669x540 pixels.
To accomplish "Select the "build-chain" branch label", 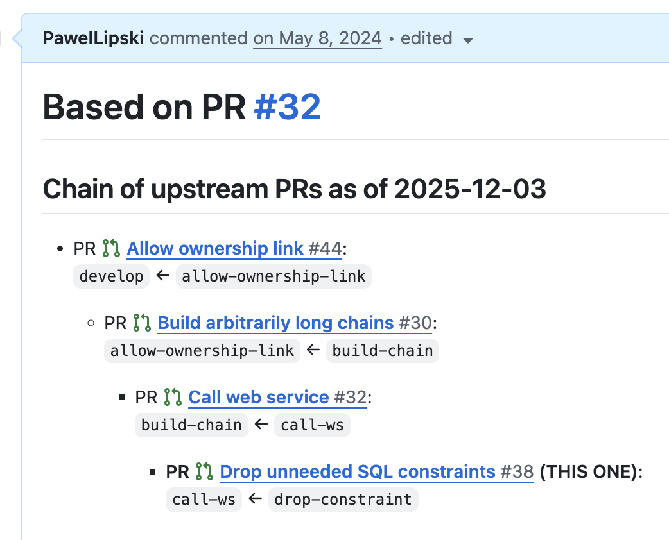I will (x=383, y=350).
